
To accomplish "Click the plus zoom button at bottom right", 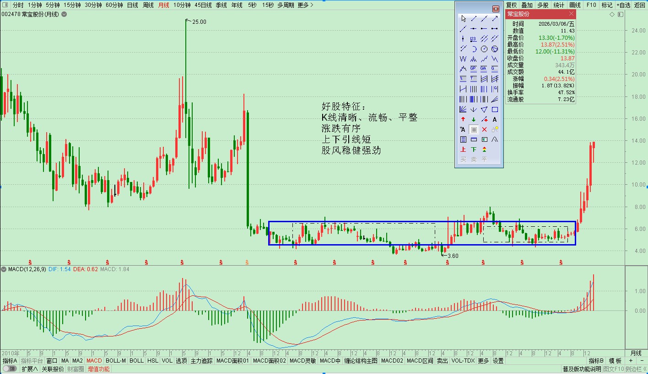I will click(x=631, y=361).
